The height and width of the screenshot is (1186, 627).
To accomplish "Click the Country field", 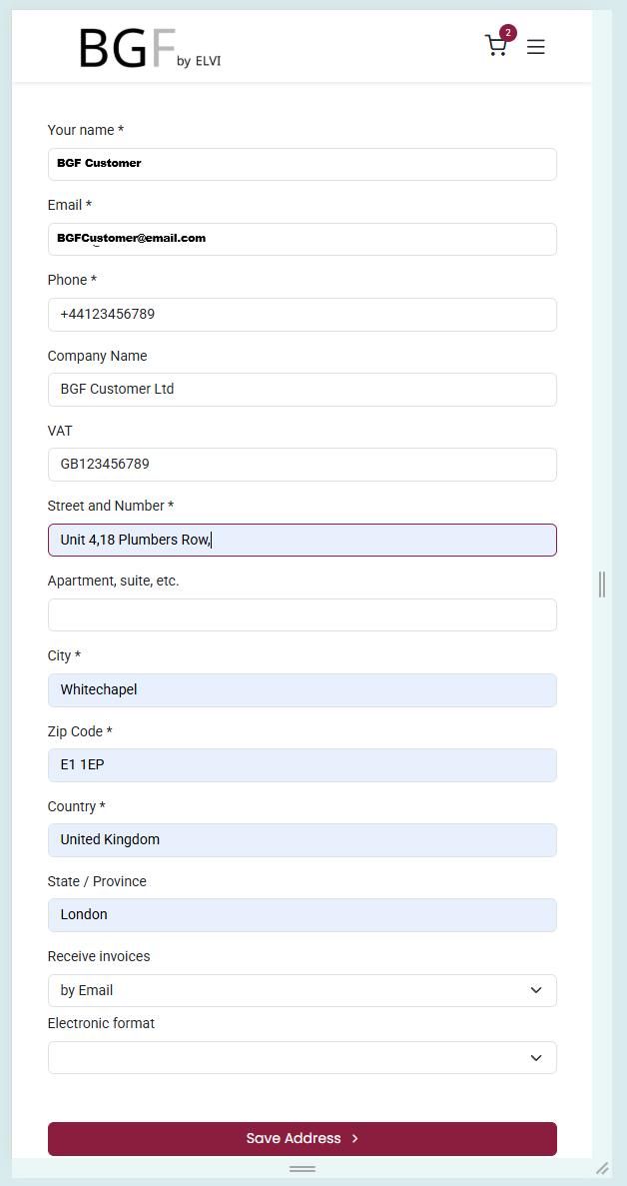I will click(x=302, y=840).
